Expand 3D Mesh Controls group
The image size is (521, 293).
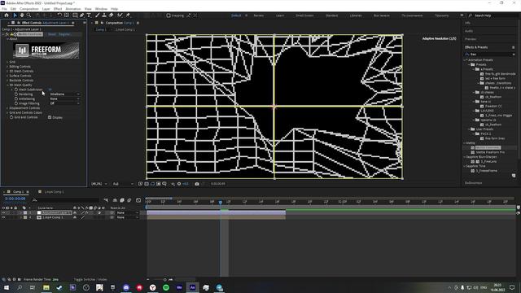click(x=7, y=71)
